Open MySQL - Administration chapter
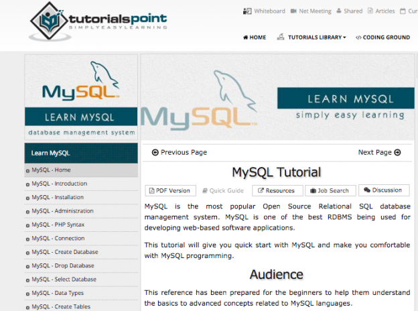Screen dimensions: 418x311 pyautogui.click(x=81, y=211)
